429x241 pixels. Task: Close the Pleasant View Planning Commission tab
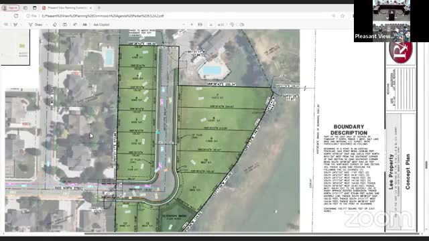90,8
